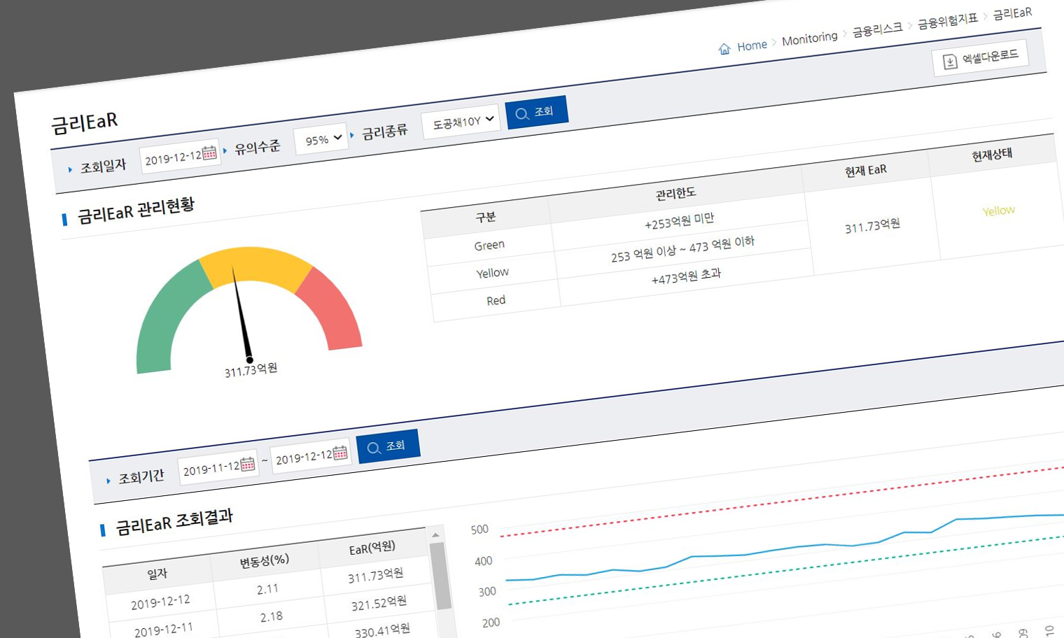Click the Red row label in 구분
This screenshot has height=638, width=1064.
(496, 301)
